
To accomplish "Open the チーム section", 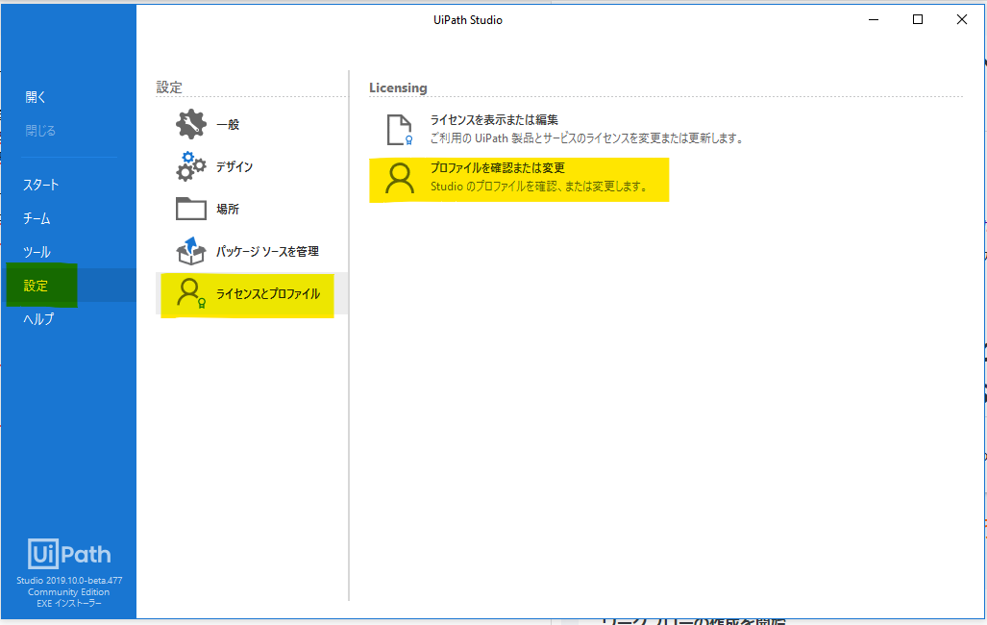I will point(35,217).
